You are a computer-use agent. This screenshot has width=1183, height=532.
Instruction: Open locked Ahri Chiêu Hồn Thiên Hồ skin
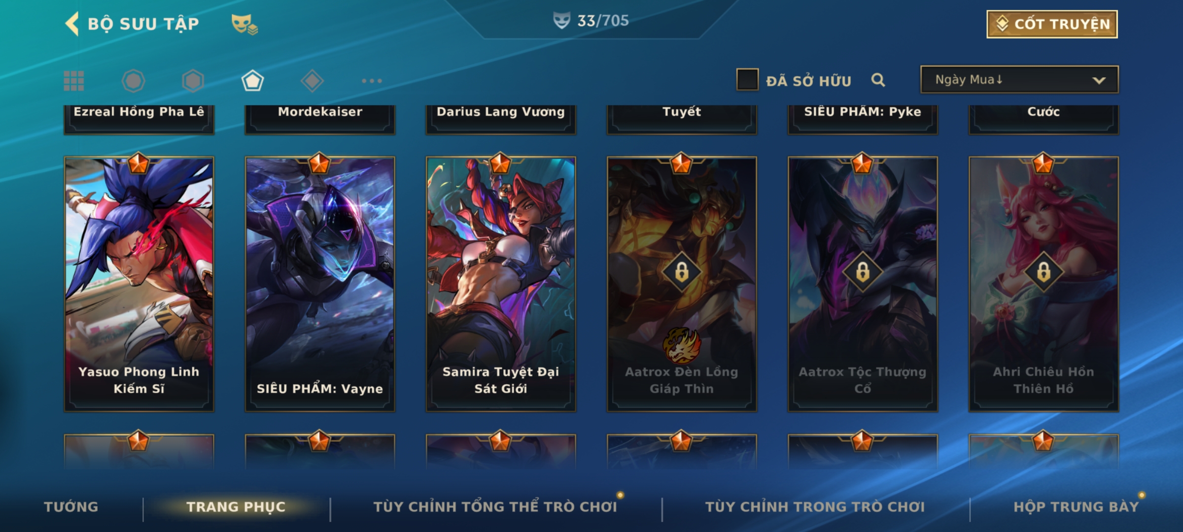point(1044,284)
